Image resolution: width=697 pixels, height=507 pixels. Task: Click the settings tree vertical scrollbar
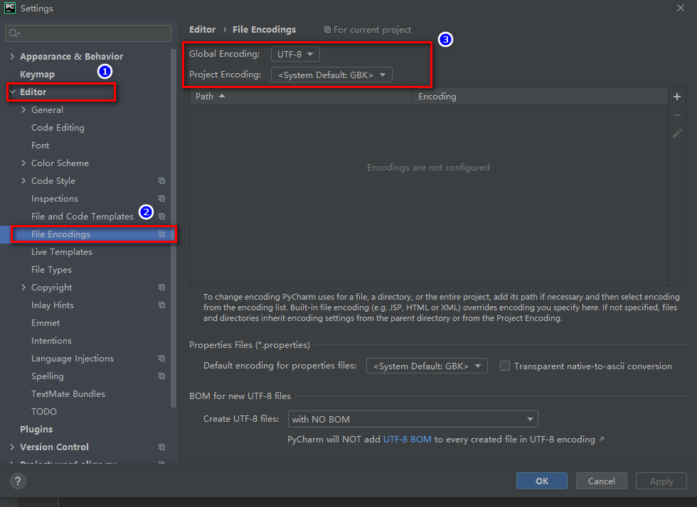[174, 229]
